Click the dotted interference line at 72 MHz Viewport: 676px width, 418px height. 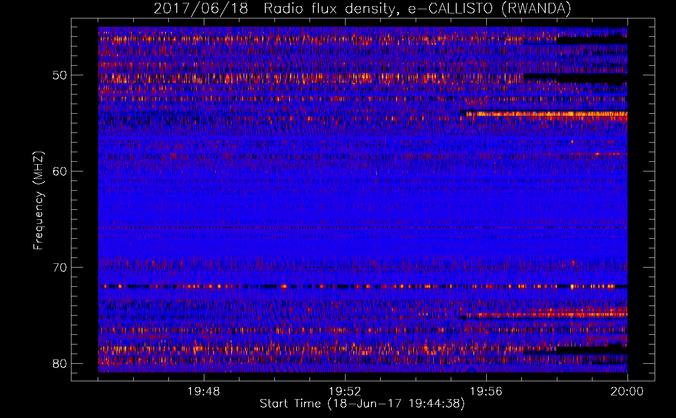tap(363, 286)
